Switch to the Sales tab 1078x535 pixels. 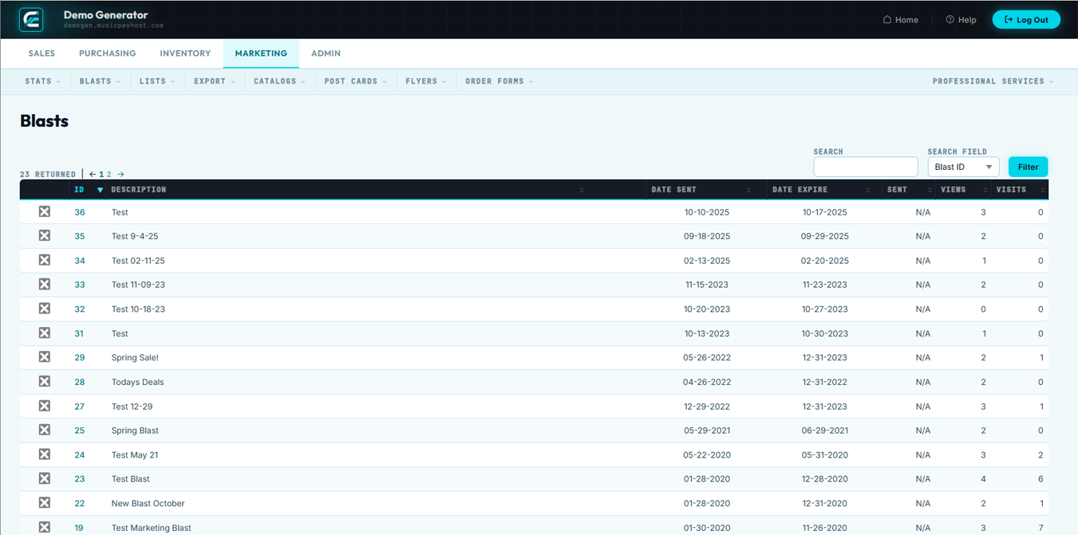tap(41, 53)
